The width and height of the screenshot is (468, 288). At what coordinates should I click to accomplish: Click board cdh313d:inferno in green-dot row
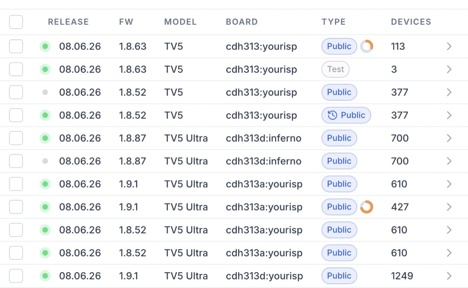tap(264, 138)
